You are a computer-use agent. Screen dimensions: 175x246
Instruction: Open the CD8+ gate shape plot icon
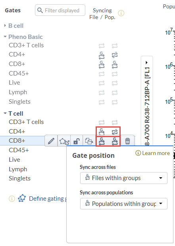[x=64, y=141]
